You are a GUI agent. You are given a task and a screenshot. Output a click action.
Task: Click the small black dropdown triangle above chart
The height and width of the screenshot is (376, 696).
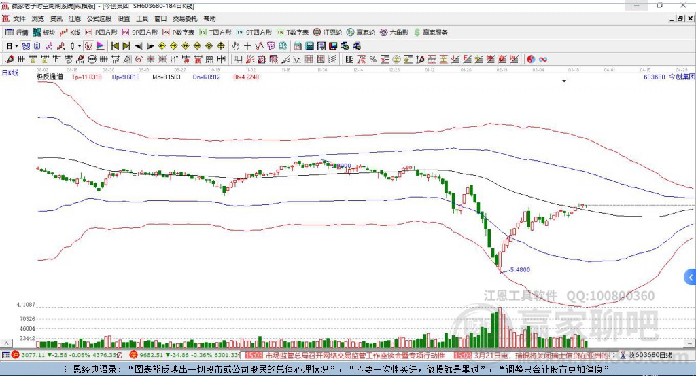click(564, 81)
